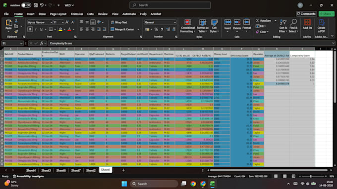337x189 pixels.
Task: Click the Name Box field
Action: (10, 43)
